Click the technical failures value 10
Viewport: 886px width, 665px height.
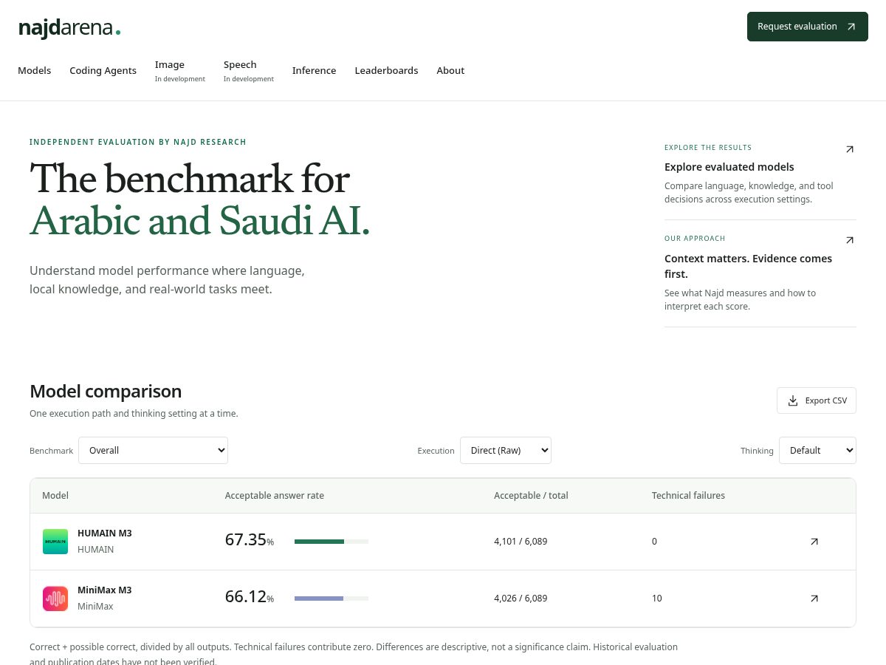[x=657, y=598]
